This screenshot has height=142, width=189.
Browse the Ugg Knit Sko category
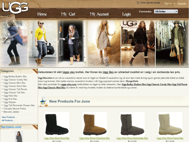[10, 99]
